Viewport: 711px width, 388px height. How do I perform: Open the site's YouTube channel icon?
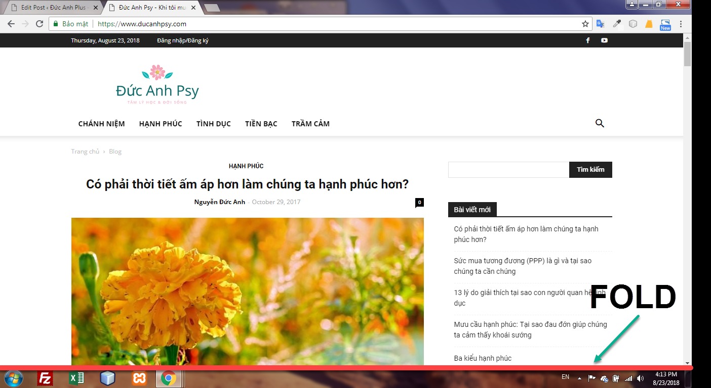[x=604, y=40]
